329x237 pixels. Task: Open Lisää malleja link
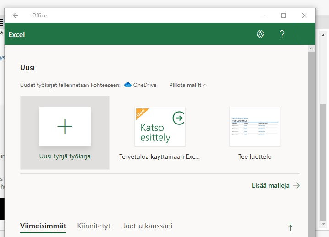pos(271,185)
